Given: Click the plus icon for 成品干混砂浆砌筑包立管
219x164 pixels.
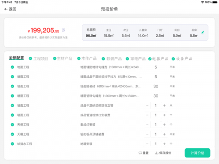Looking at the screenshot, I should click(x=164, y=105).
